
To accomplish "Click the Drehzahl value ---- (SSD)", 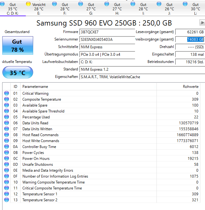I will 190,47.
